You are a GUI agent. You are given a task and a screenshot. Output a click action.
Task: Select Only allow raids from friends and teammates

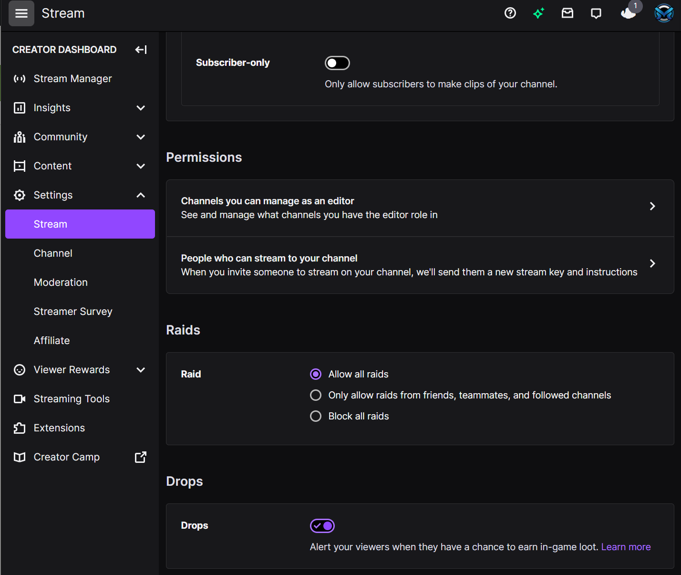[x=315, y=395]
